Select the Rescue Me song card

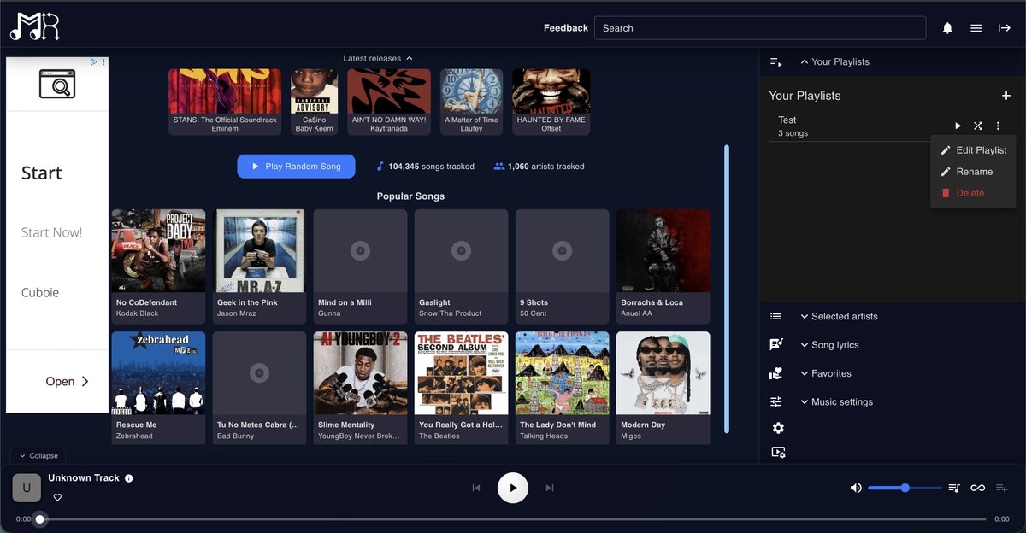click(x=158, y=389)
